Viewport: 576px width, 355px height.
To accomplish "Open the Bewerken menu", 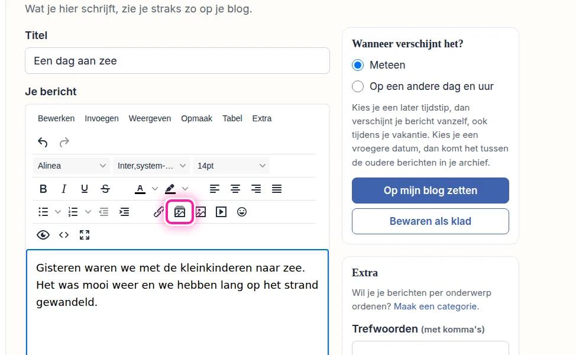I will pyautogui.click(x=56, y=119).
